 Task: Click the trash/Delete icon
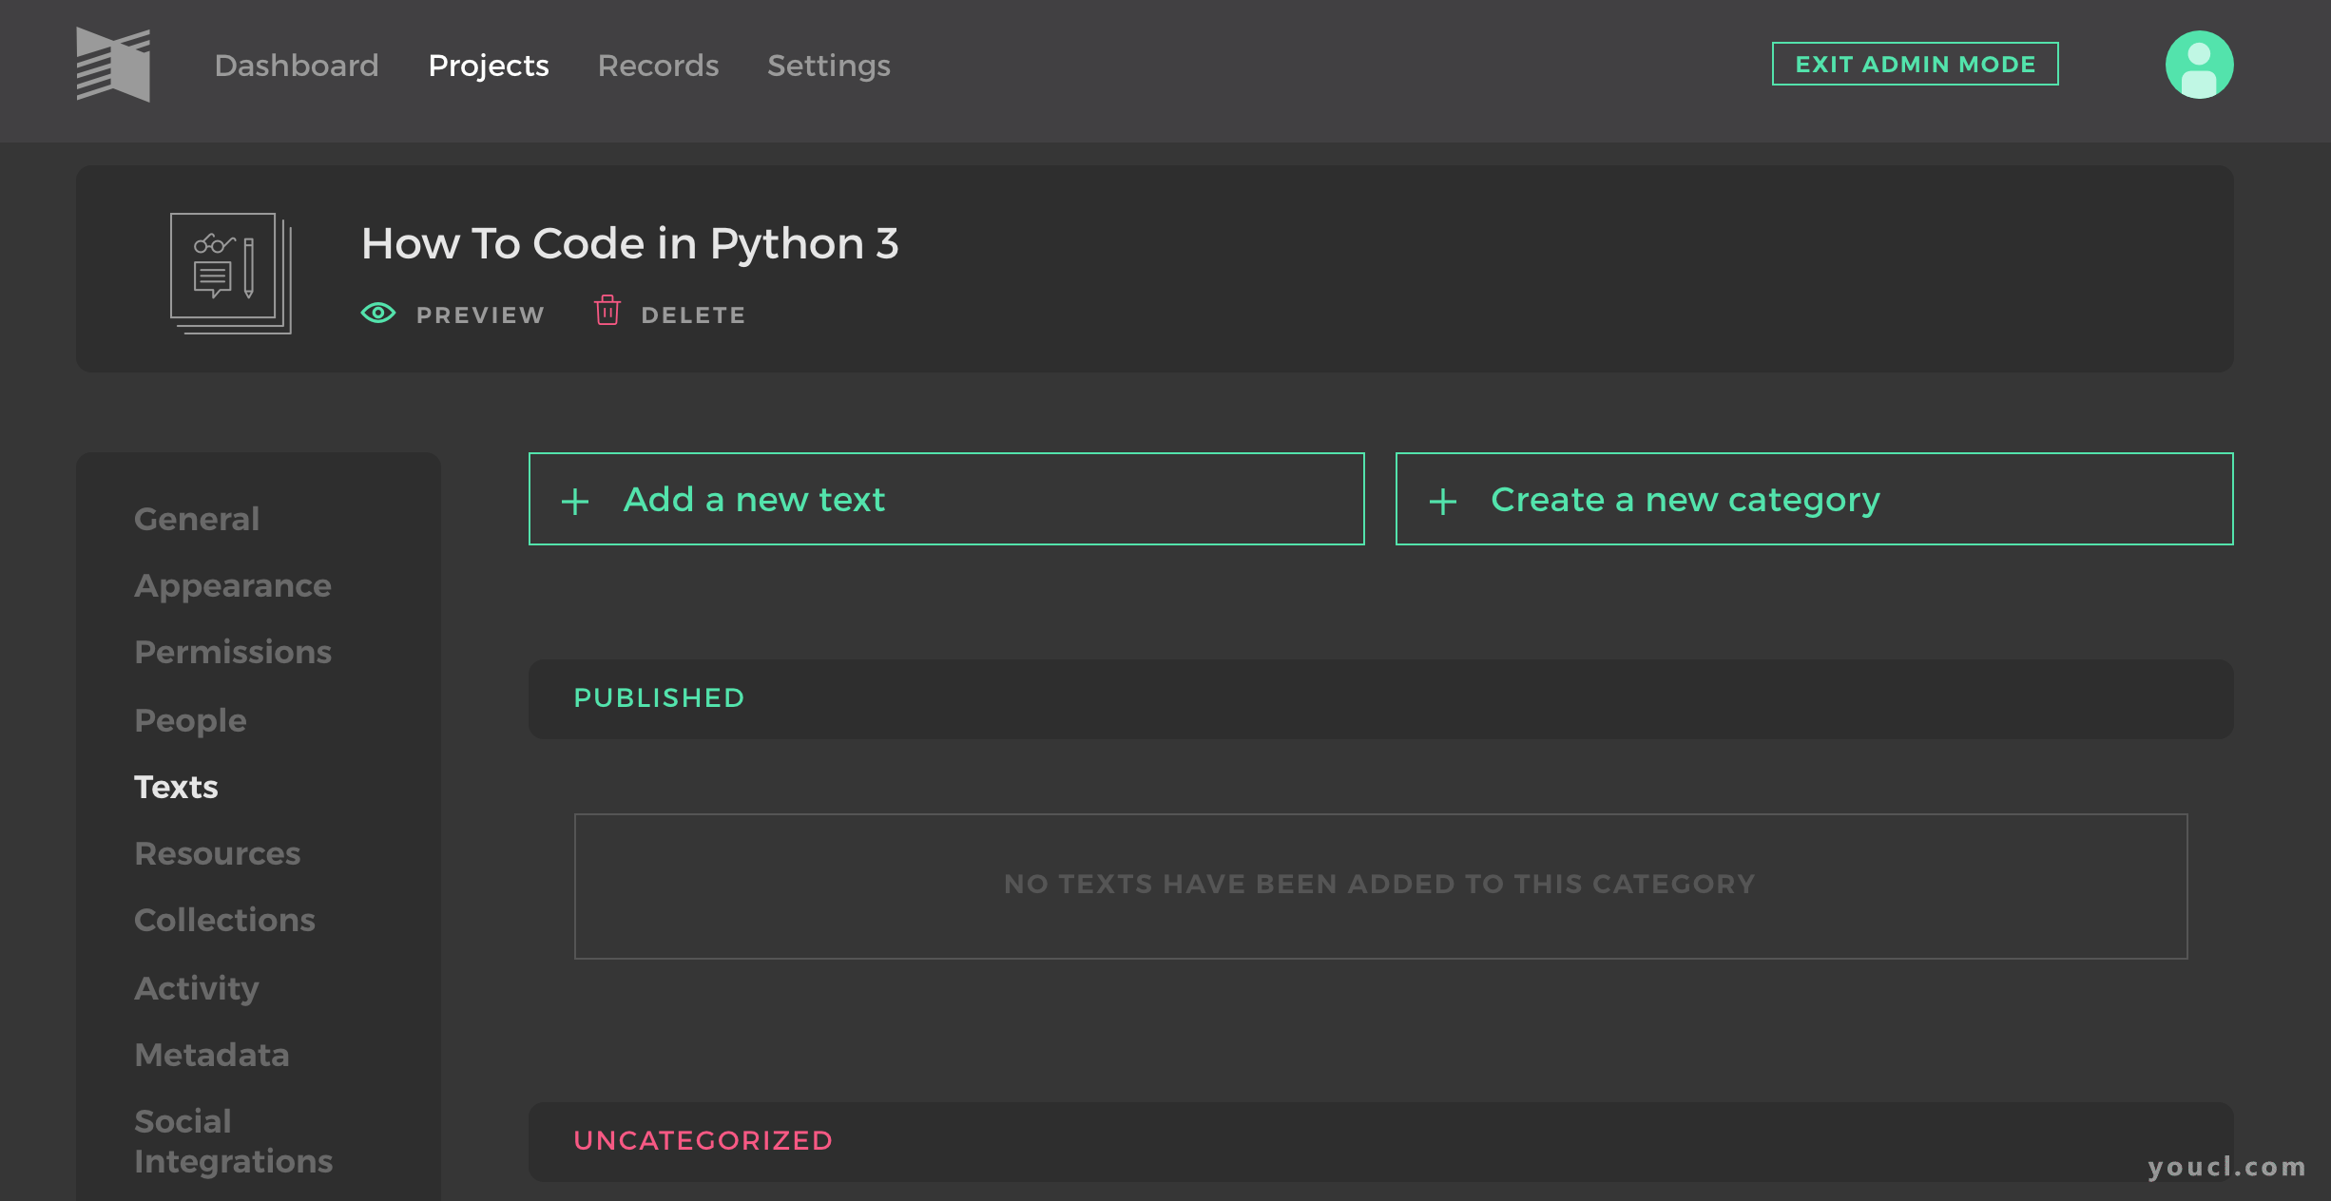(x=607, y=313)
